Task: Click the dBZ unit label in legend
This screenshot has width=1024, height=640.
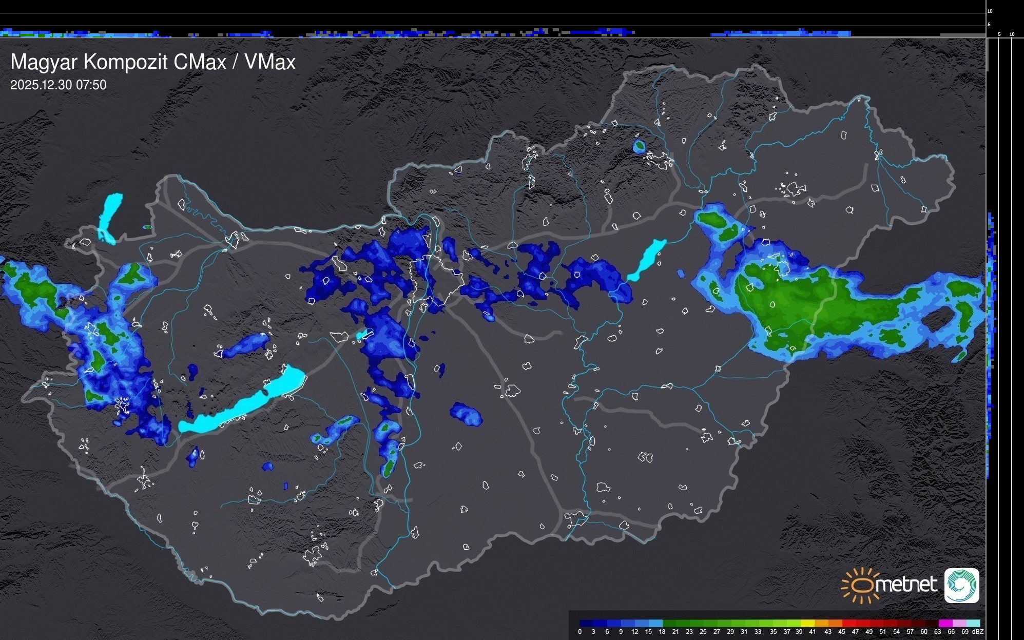Action: click(x=978, y=632)
